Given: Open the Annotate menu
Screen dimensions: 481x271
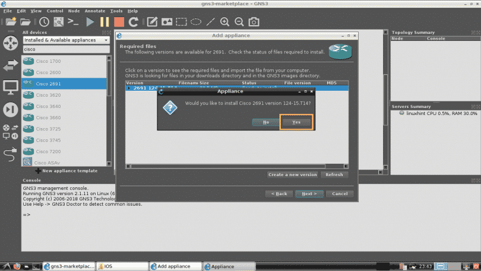Looking at the screenshot, I should coord(95,11).
